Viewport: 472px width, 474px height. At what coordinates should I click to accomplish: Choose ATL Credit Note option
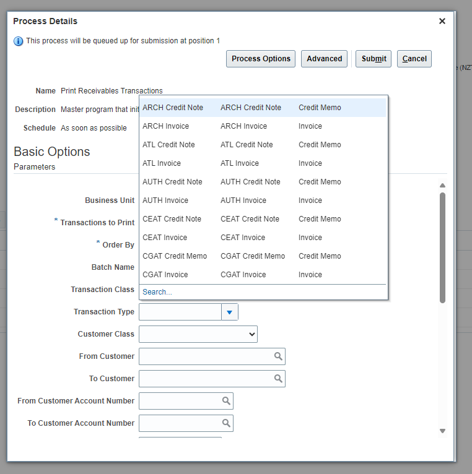coord(263,145)
